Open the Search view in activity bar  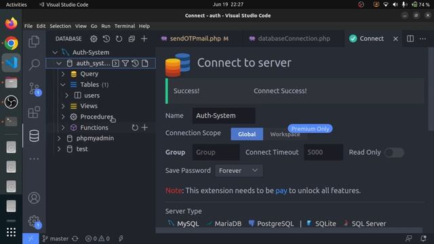[x=34, y=64]
